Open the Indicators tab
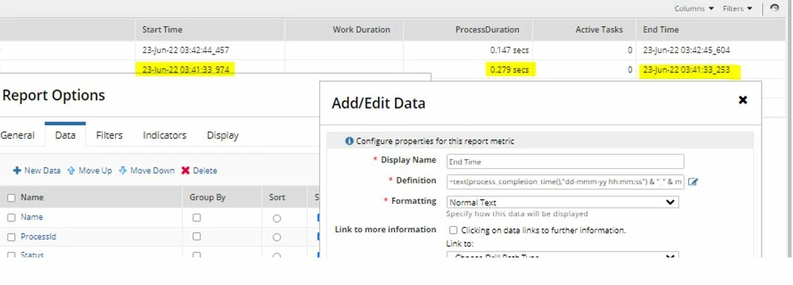 click(x=164, y=135)
